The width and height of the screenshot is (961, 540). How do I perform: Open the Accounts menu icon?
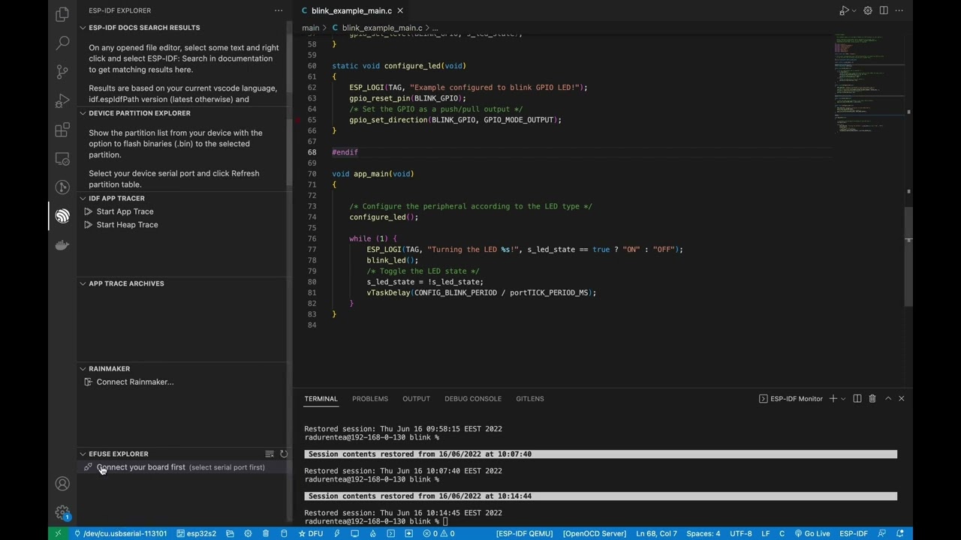[x=62, y=484]
